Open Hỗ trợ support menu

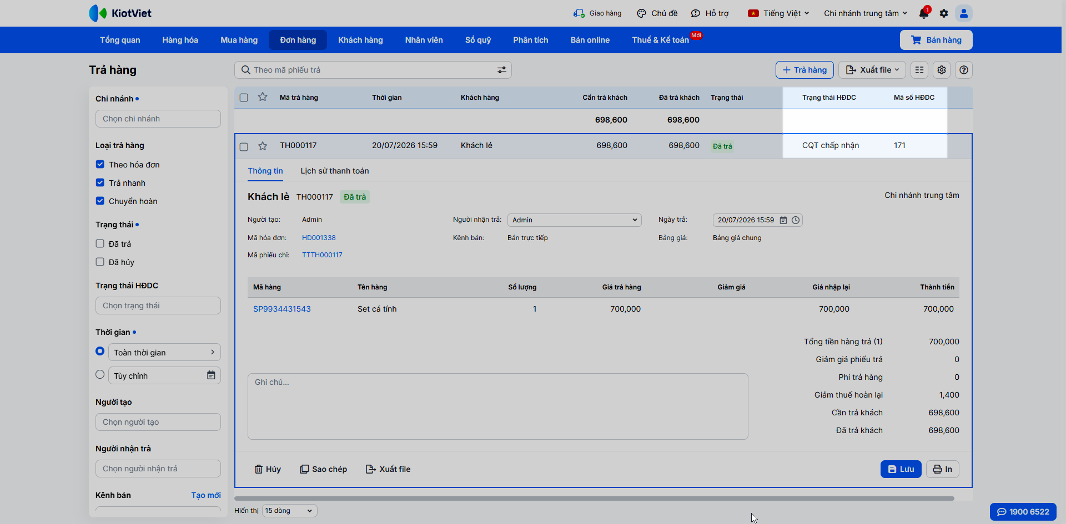click(x=710, y=13)
